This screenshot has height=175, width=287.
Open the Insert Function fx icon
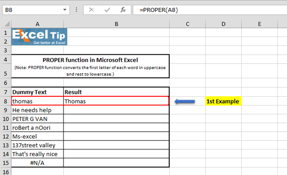123,10
